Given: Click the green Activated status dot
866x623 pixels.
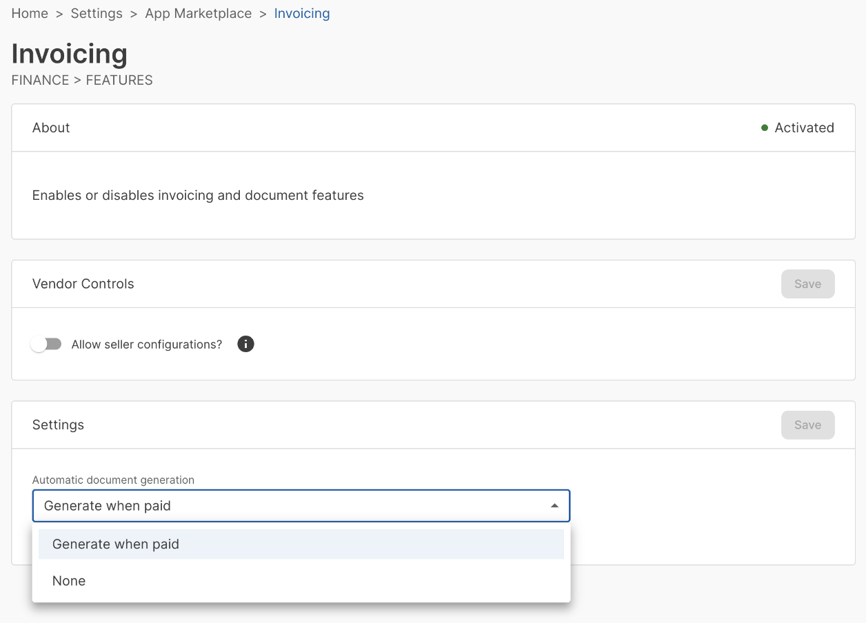Looking at the screenshot, I should [765, 127].
